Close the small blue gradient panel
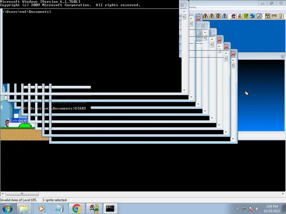This screenshot has height=214, width=286. pos(283,57)
